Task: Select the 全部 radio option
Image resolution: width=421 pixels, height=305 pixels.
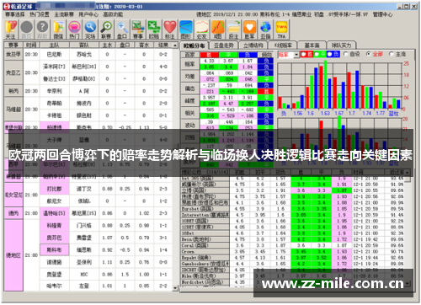Action: (x=369, y=54)
